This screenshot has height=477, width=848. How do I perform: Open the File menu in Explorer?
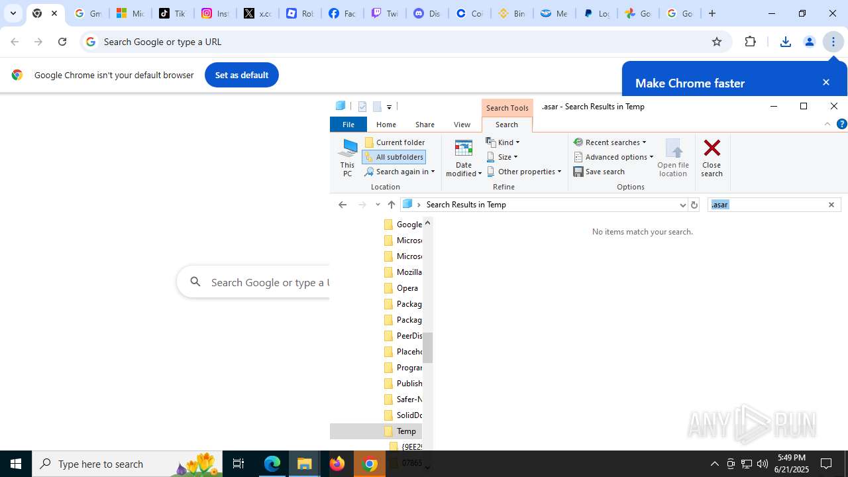pos(348,125)
